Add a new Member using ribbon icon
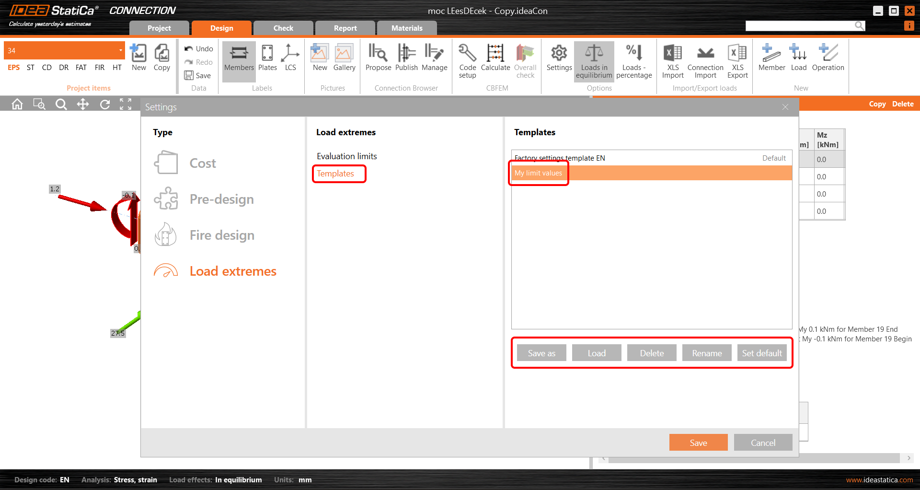920x490 pixels. coord(771,53)
